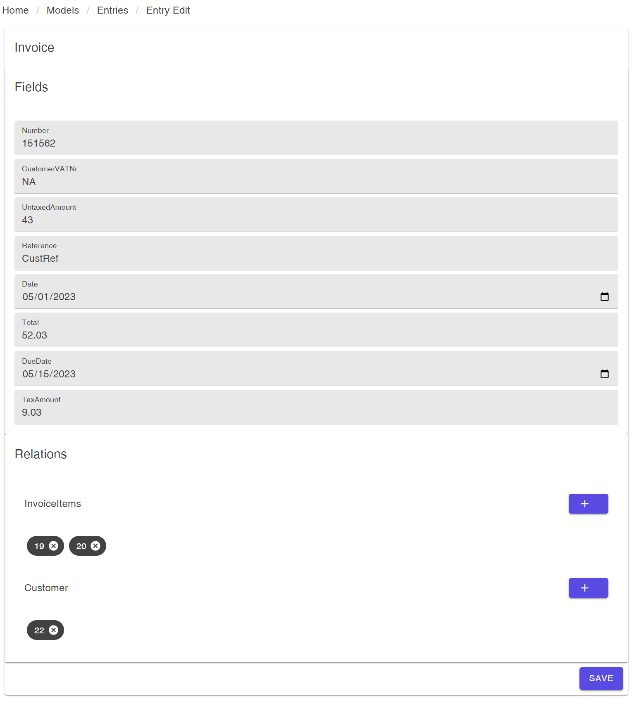Click the Date value 05/01/2023
This screenshot has width=634, height=706.
49,297
